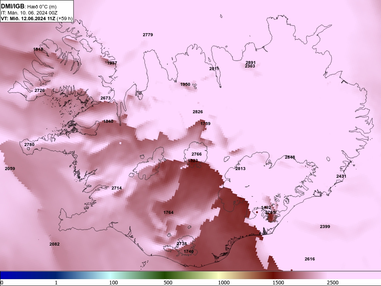The width and height of the screenshot is (381, 286).
Task: Click the map value 2780
Action: pos(29,145)
